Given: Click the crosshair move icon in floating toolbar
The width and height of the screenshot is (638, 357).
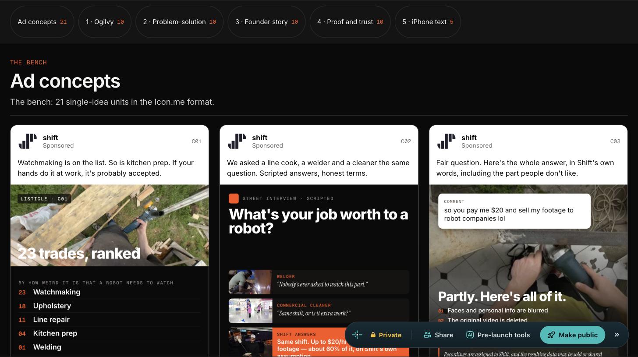Looking at the screenshot, I should click(357, 335).
